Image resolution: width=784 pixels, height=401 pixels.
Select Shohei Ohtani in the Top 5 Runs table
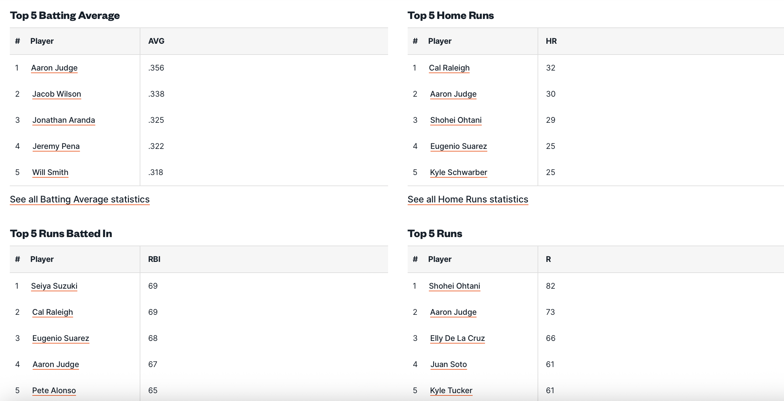point(454,286)
